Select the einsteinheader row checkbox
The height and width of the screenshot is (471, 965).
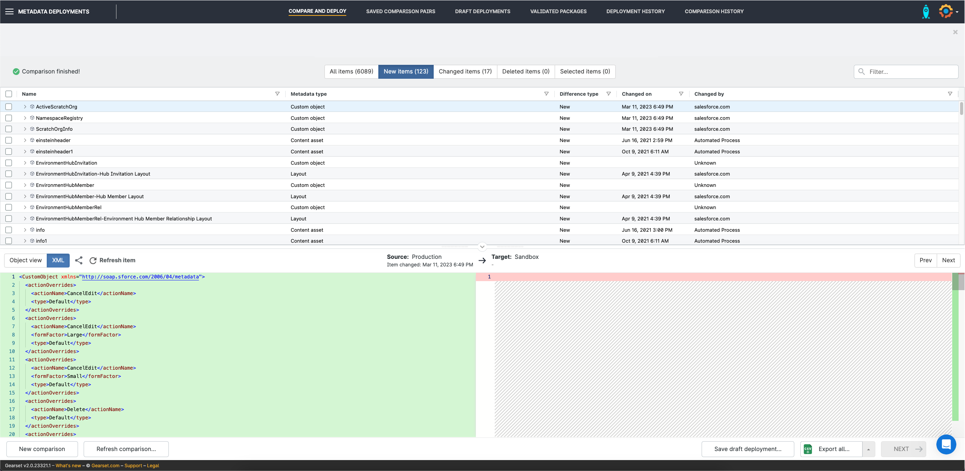9,140
